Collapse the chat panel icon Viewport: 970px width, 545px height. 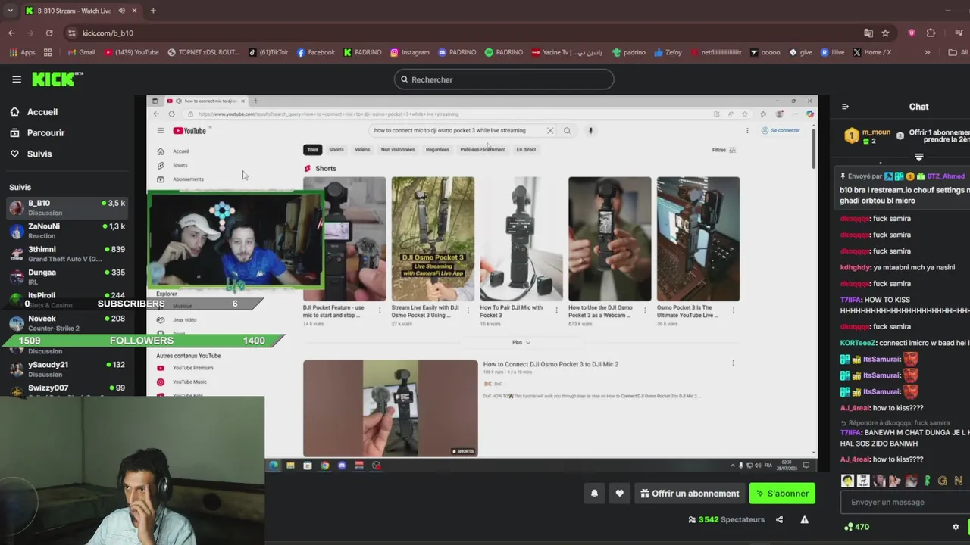pyautogui.click(x=845, y=107)
